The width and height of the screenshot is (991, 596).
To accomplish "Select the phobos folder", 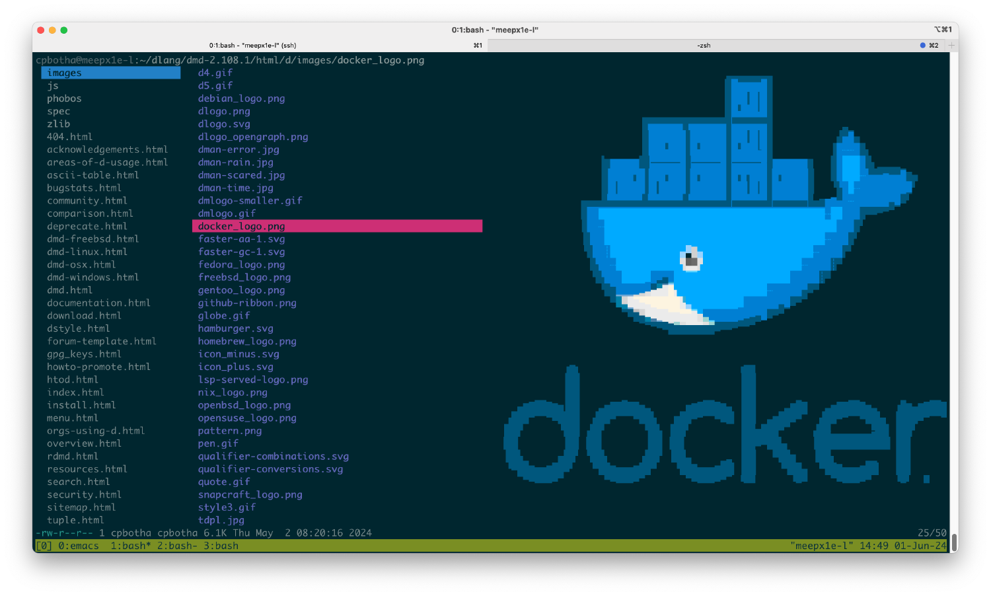I will click(64, 98).
